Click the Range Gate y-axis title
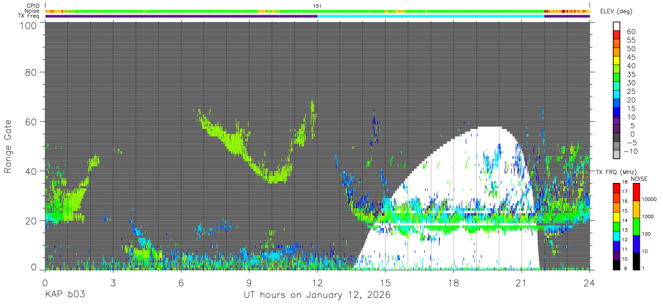Viewport: 663px width, 306px height. (8, 146)
